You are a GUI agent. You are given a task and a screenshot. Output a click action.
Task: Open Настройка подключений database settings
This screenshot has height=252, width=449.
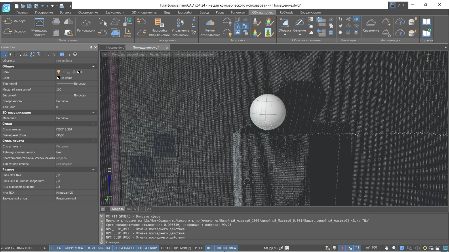click(x=159, y=23)
